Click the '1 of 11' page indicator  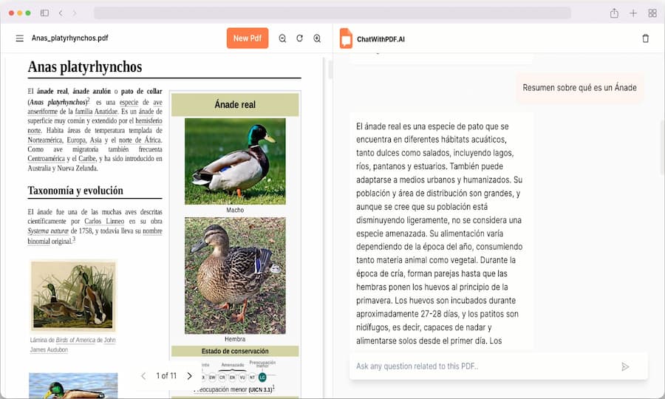(166, 375)
